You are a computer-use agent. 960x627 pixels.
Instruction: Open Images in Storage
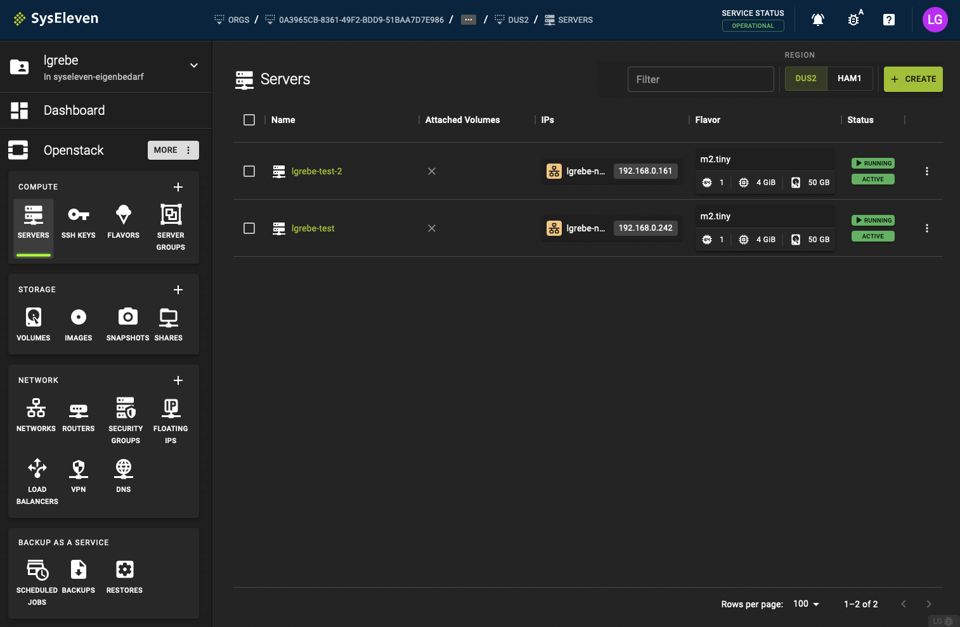coord(79,325)
